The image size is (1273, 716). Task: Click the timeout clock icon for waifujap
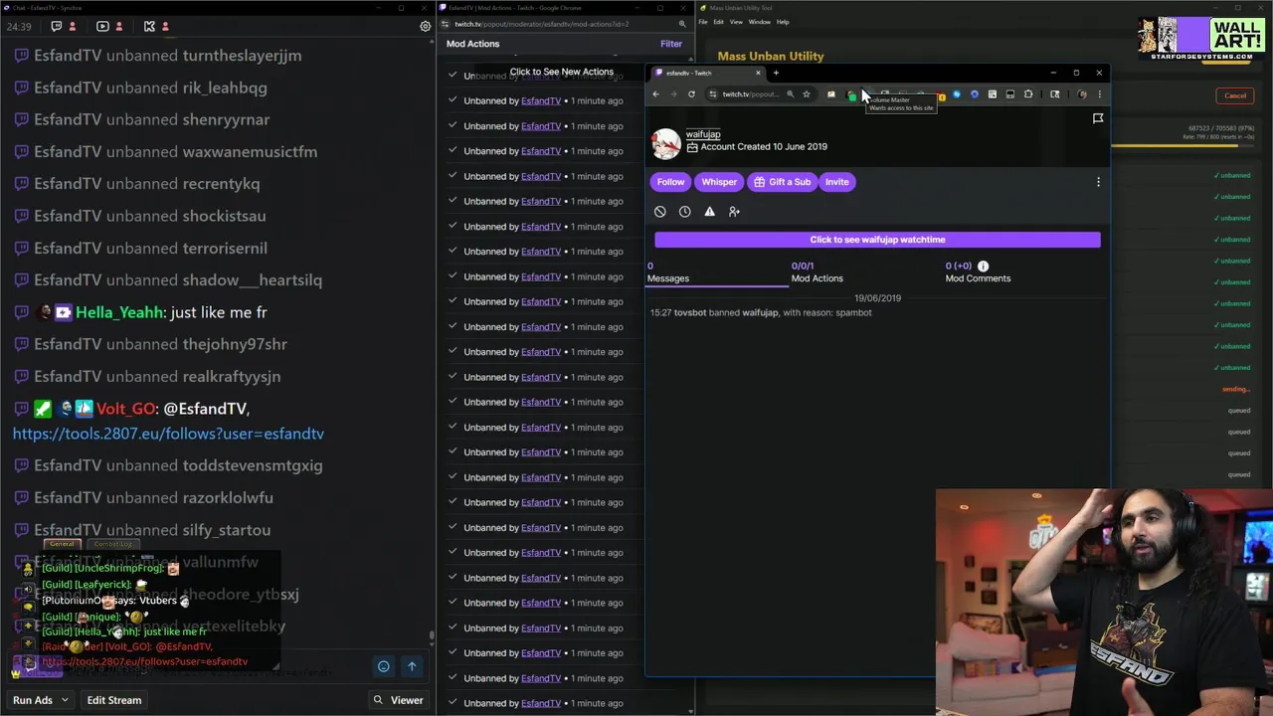point(684,211)
